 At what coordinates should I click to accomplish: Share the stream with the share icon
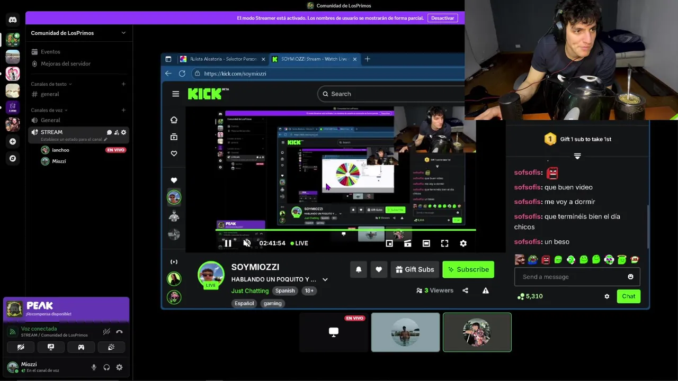point(465,291)
